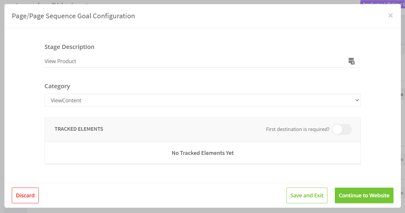Image resolution: width=405 pixels, height=213 pixels.
Task: Open the Category dropdown showing ViewContent
Action: (202, 100)
